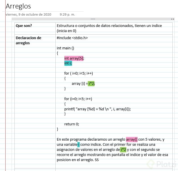Click the container width arrows icon
178x171 pixels.
point(173,19)
